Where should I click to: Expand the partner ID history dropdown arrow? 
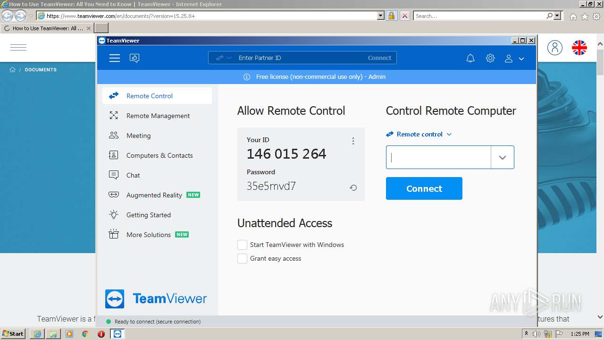[503, 157]
